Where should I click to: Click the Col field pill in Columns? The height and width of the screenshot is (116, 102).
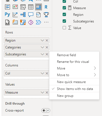pyautogui.click(x=27, y=73)
